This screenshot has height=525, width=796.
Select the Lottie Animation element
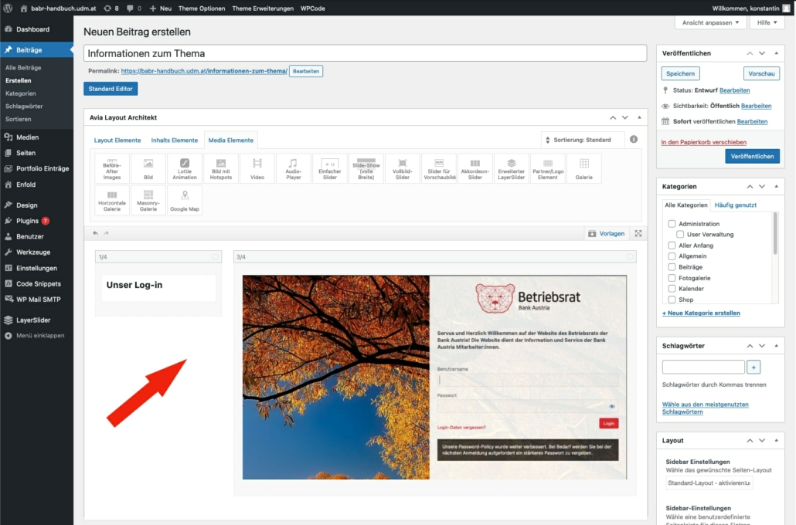point(184,168)
